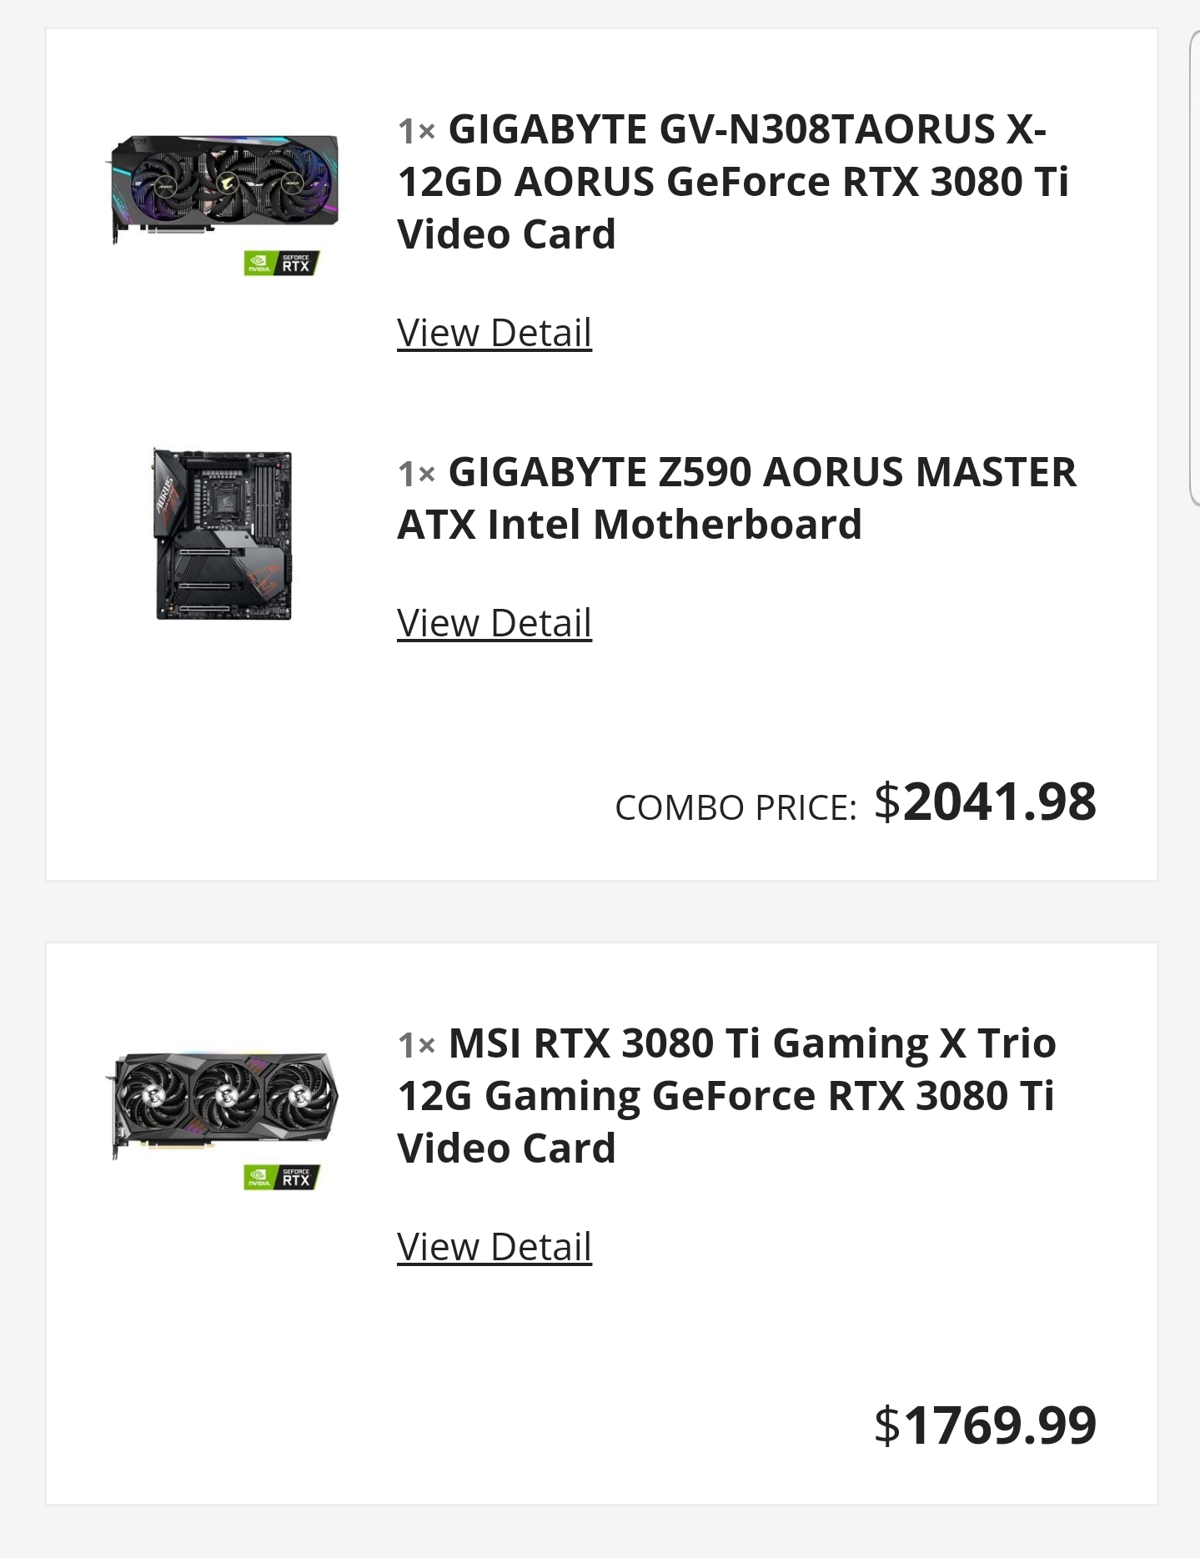1200x1558 pixels.
Task: Open View Detail for the AORUS RTX 3080 Ti
Action: click(494, 333)
